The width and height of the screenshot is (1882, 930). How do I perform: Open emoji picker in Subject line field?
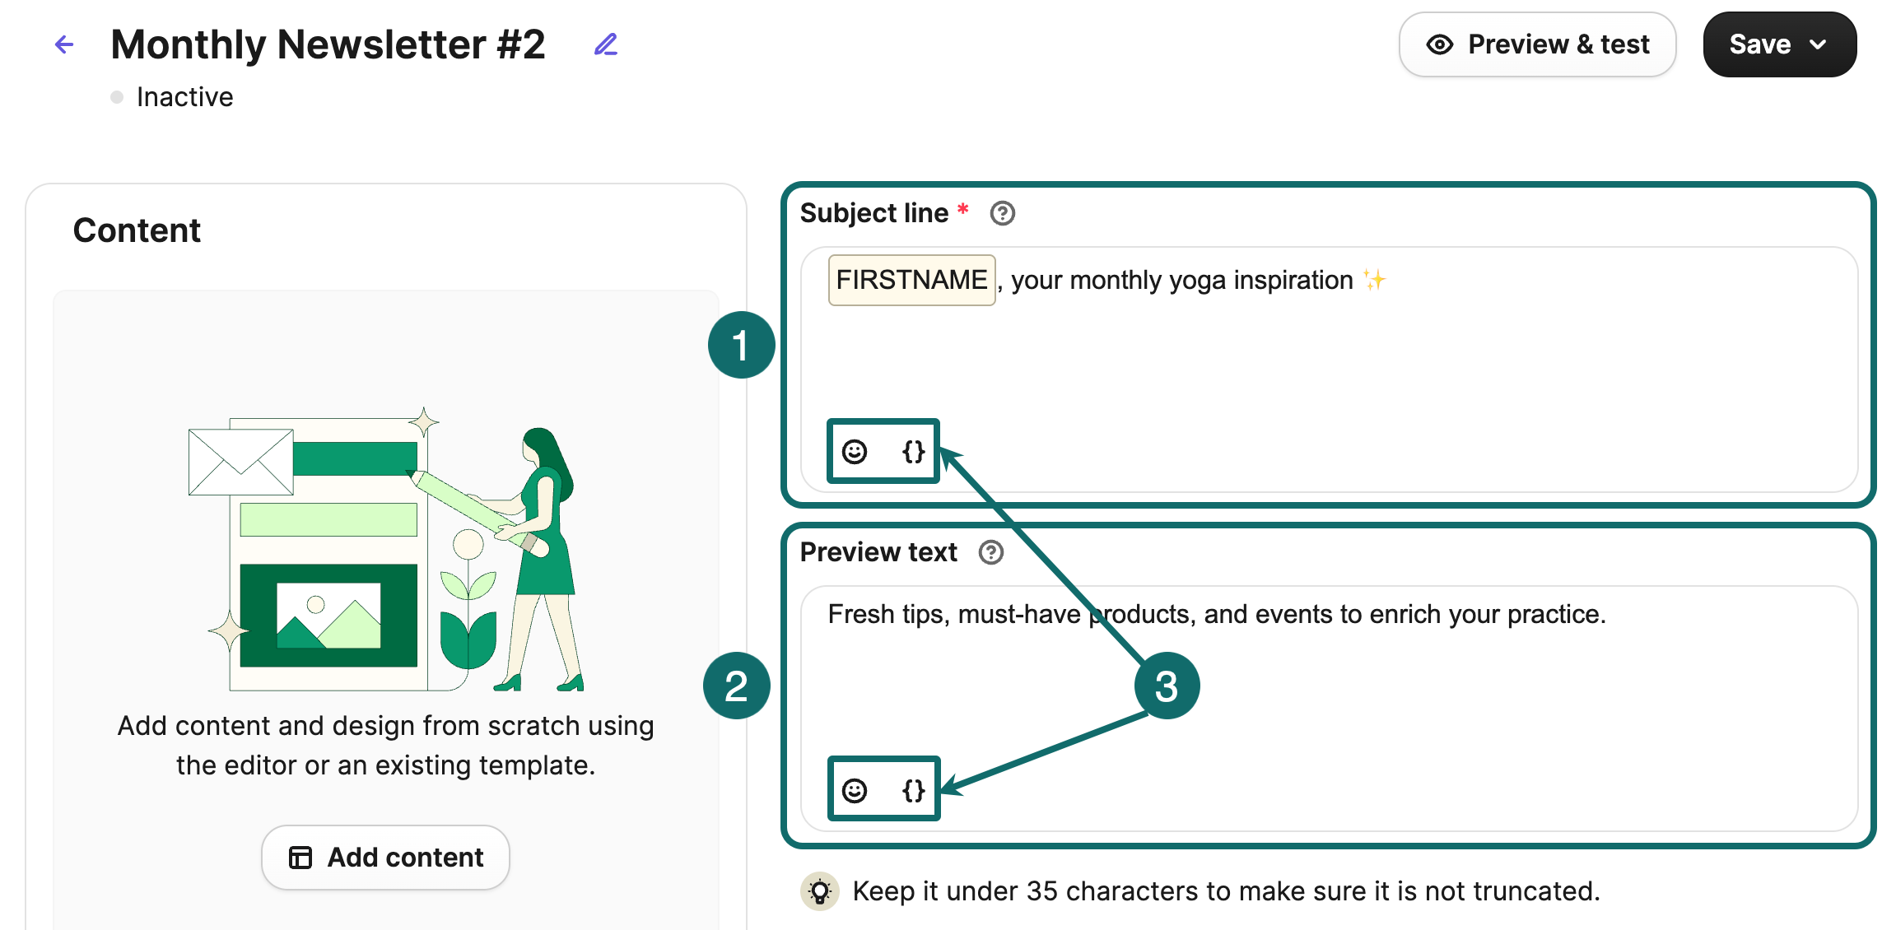click(855, 452)
